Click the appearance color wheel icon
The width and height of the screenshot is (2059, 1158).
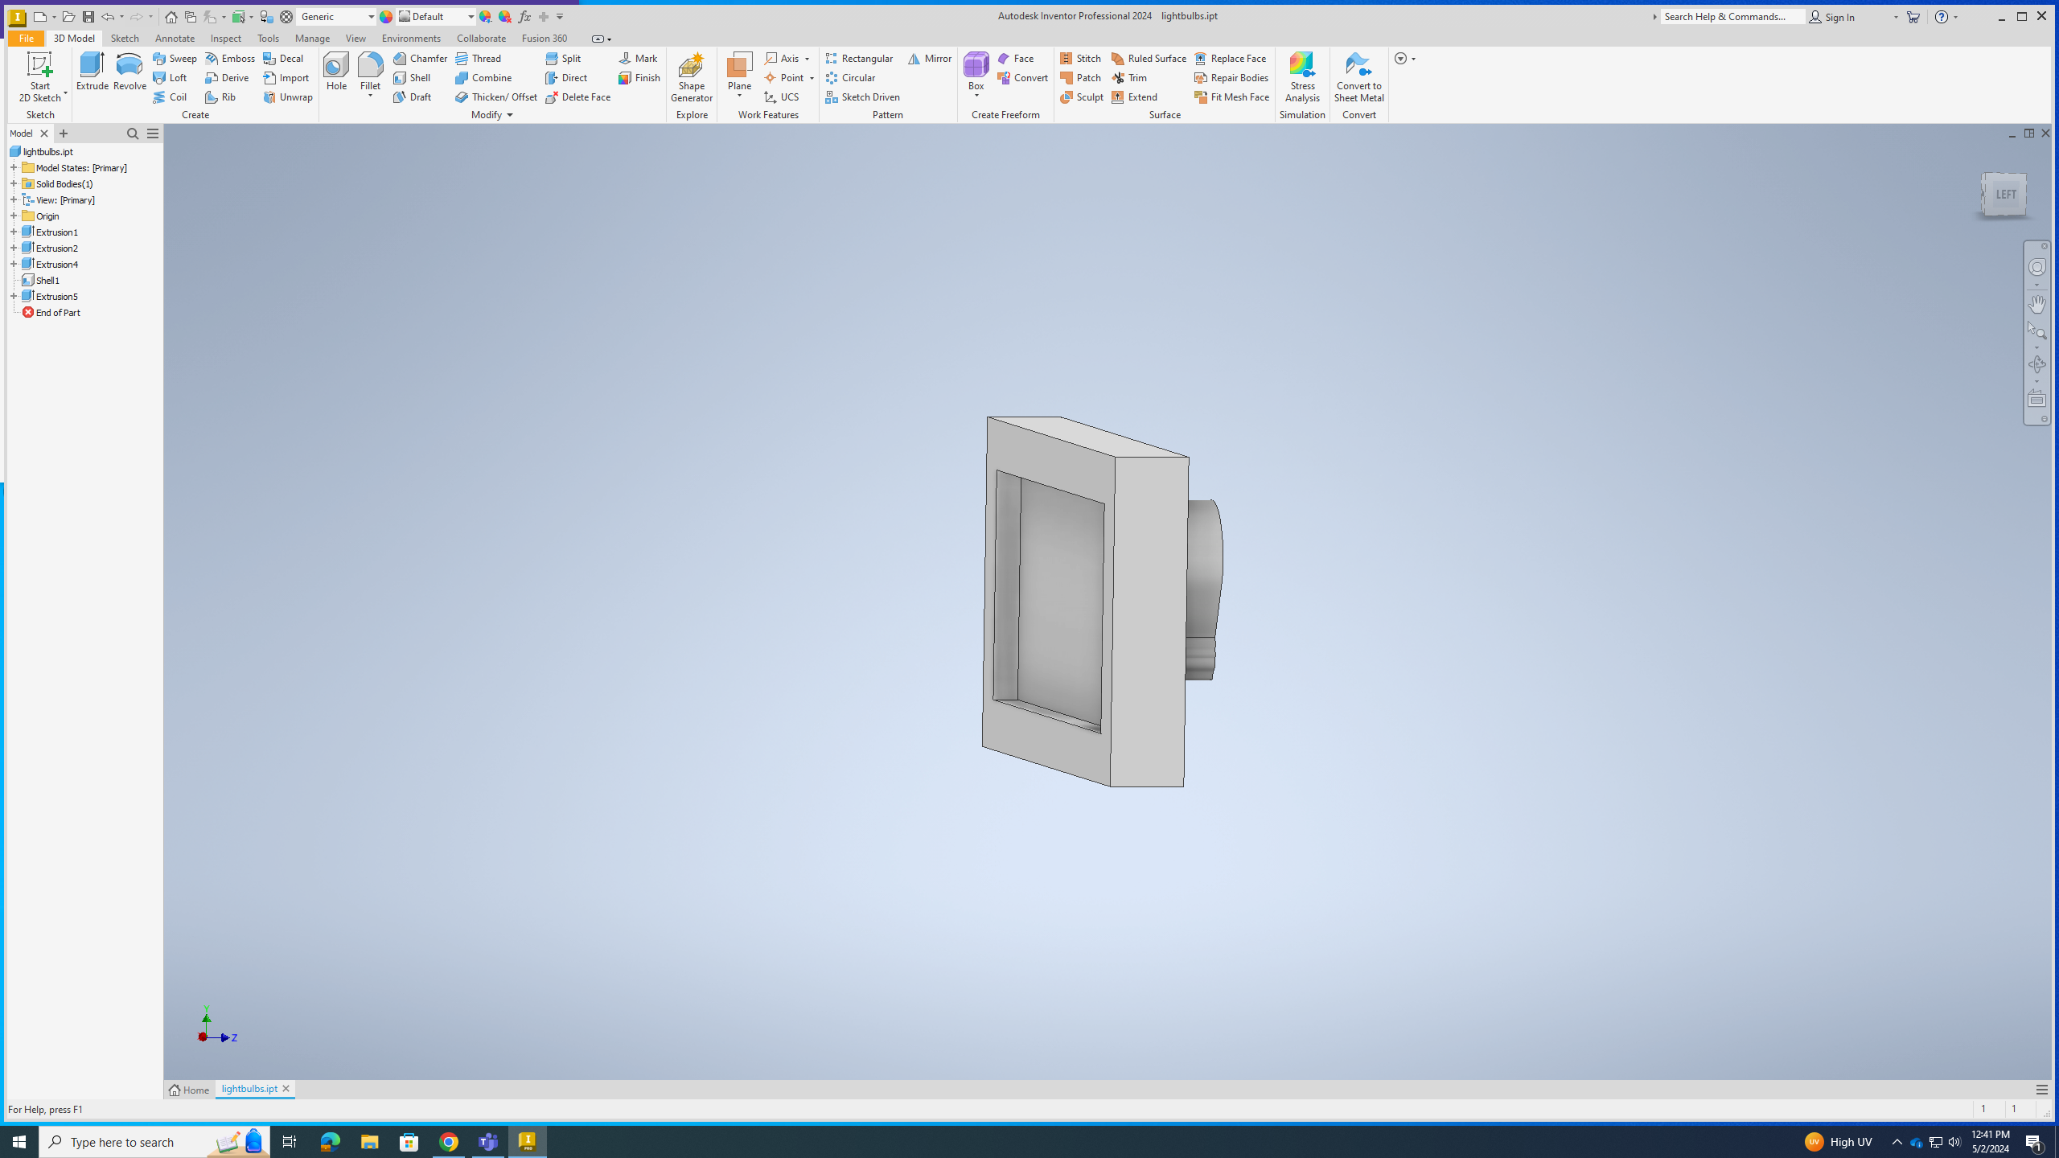click(x=386, y=17)
